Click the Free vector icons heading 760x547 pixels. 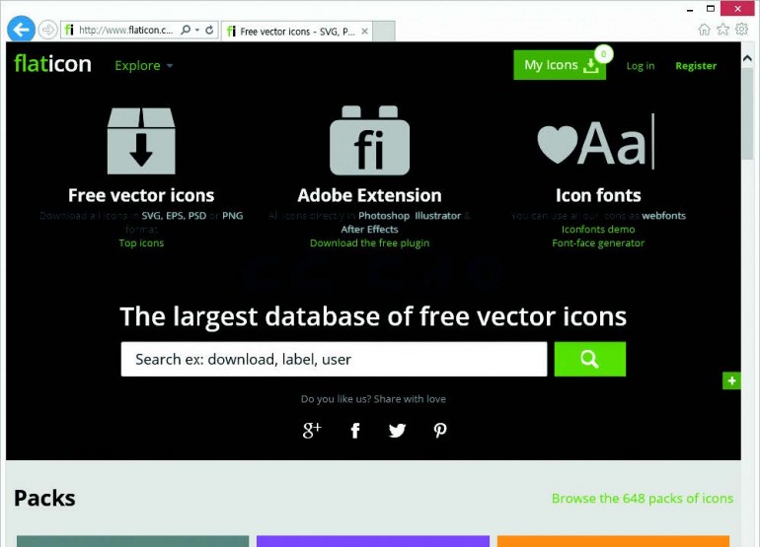click(141, 195)
